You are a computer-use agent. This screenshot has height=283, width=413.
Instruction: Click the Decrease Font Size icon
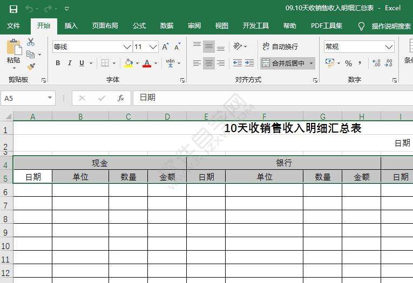tap(177, 46)
